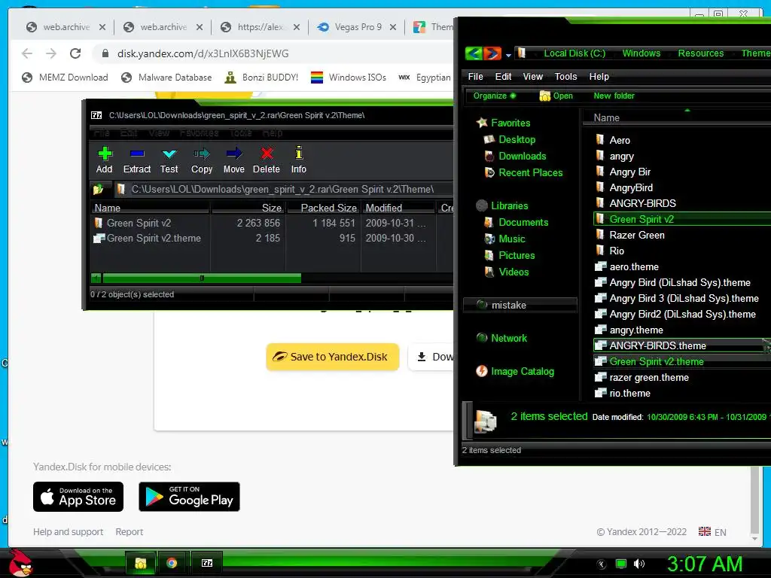Open Windows ISOs bookmark

[x=349, y=78]
